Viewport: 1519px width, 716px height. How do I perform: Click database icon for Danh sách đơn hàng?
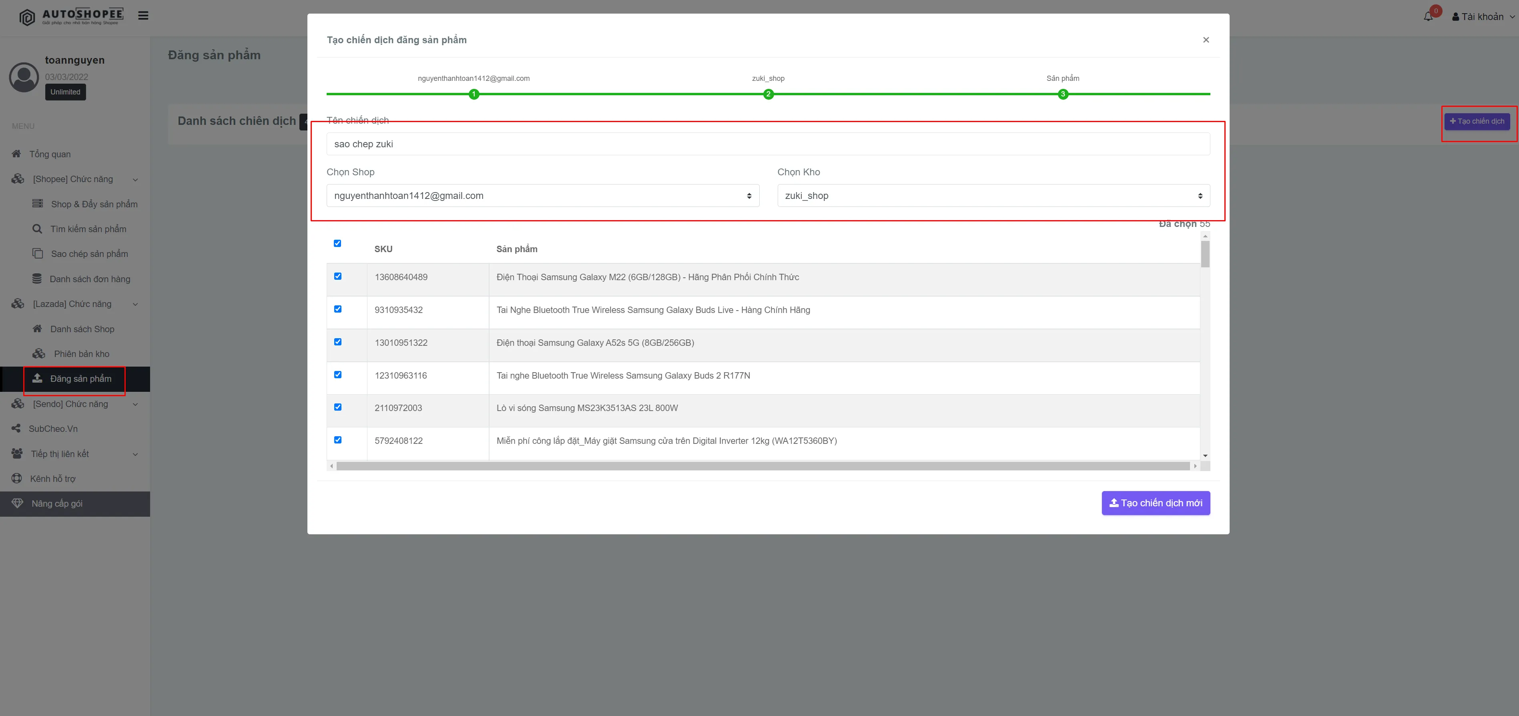click(37, 279)
